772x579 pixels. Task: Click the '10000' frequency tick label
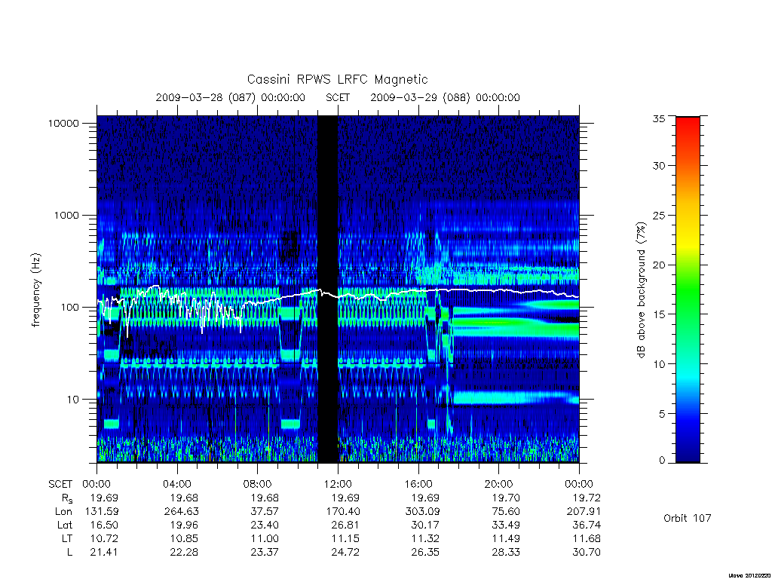pos(63,123)
